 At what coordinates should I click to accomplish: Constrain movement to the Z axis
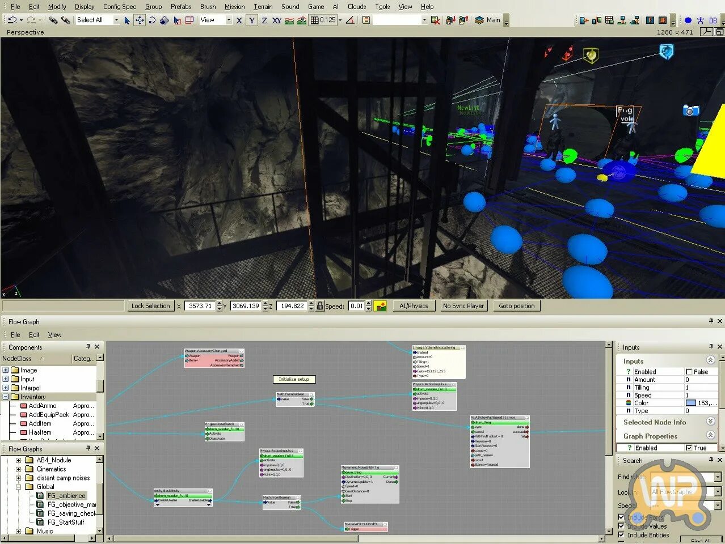tap(264, 20)
